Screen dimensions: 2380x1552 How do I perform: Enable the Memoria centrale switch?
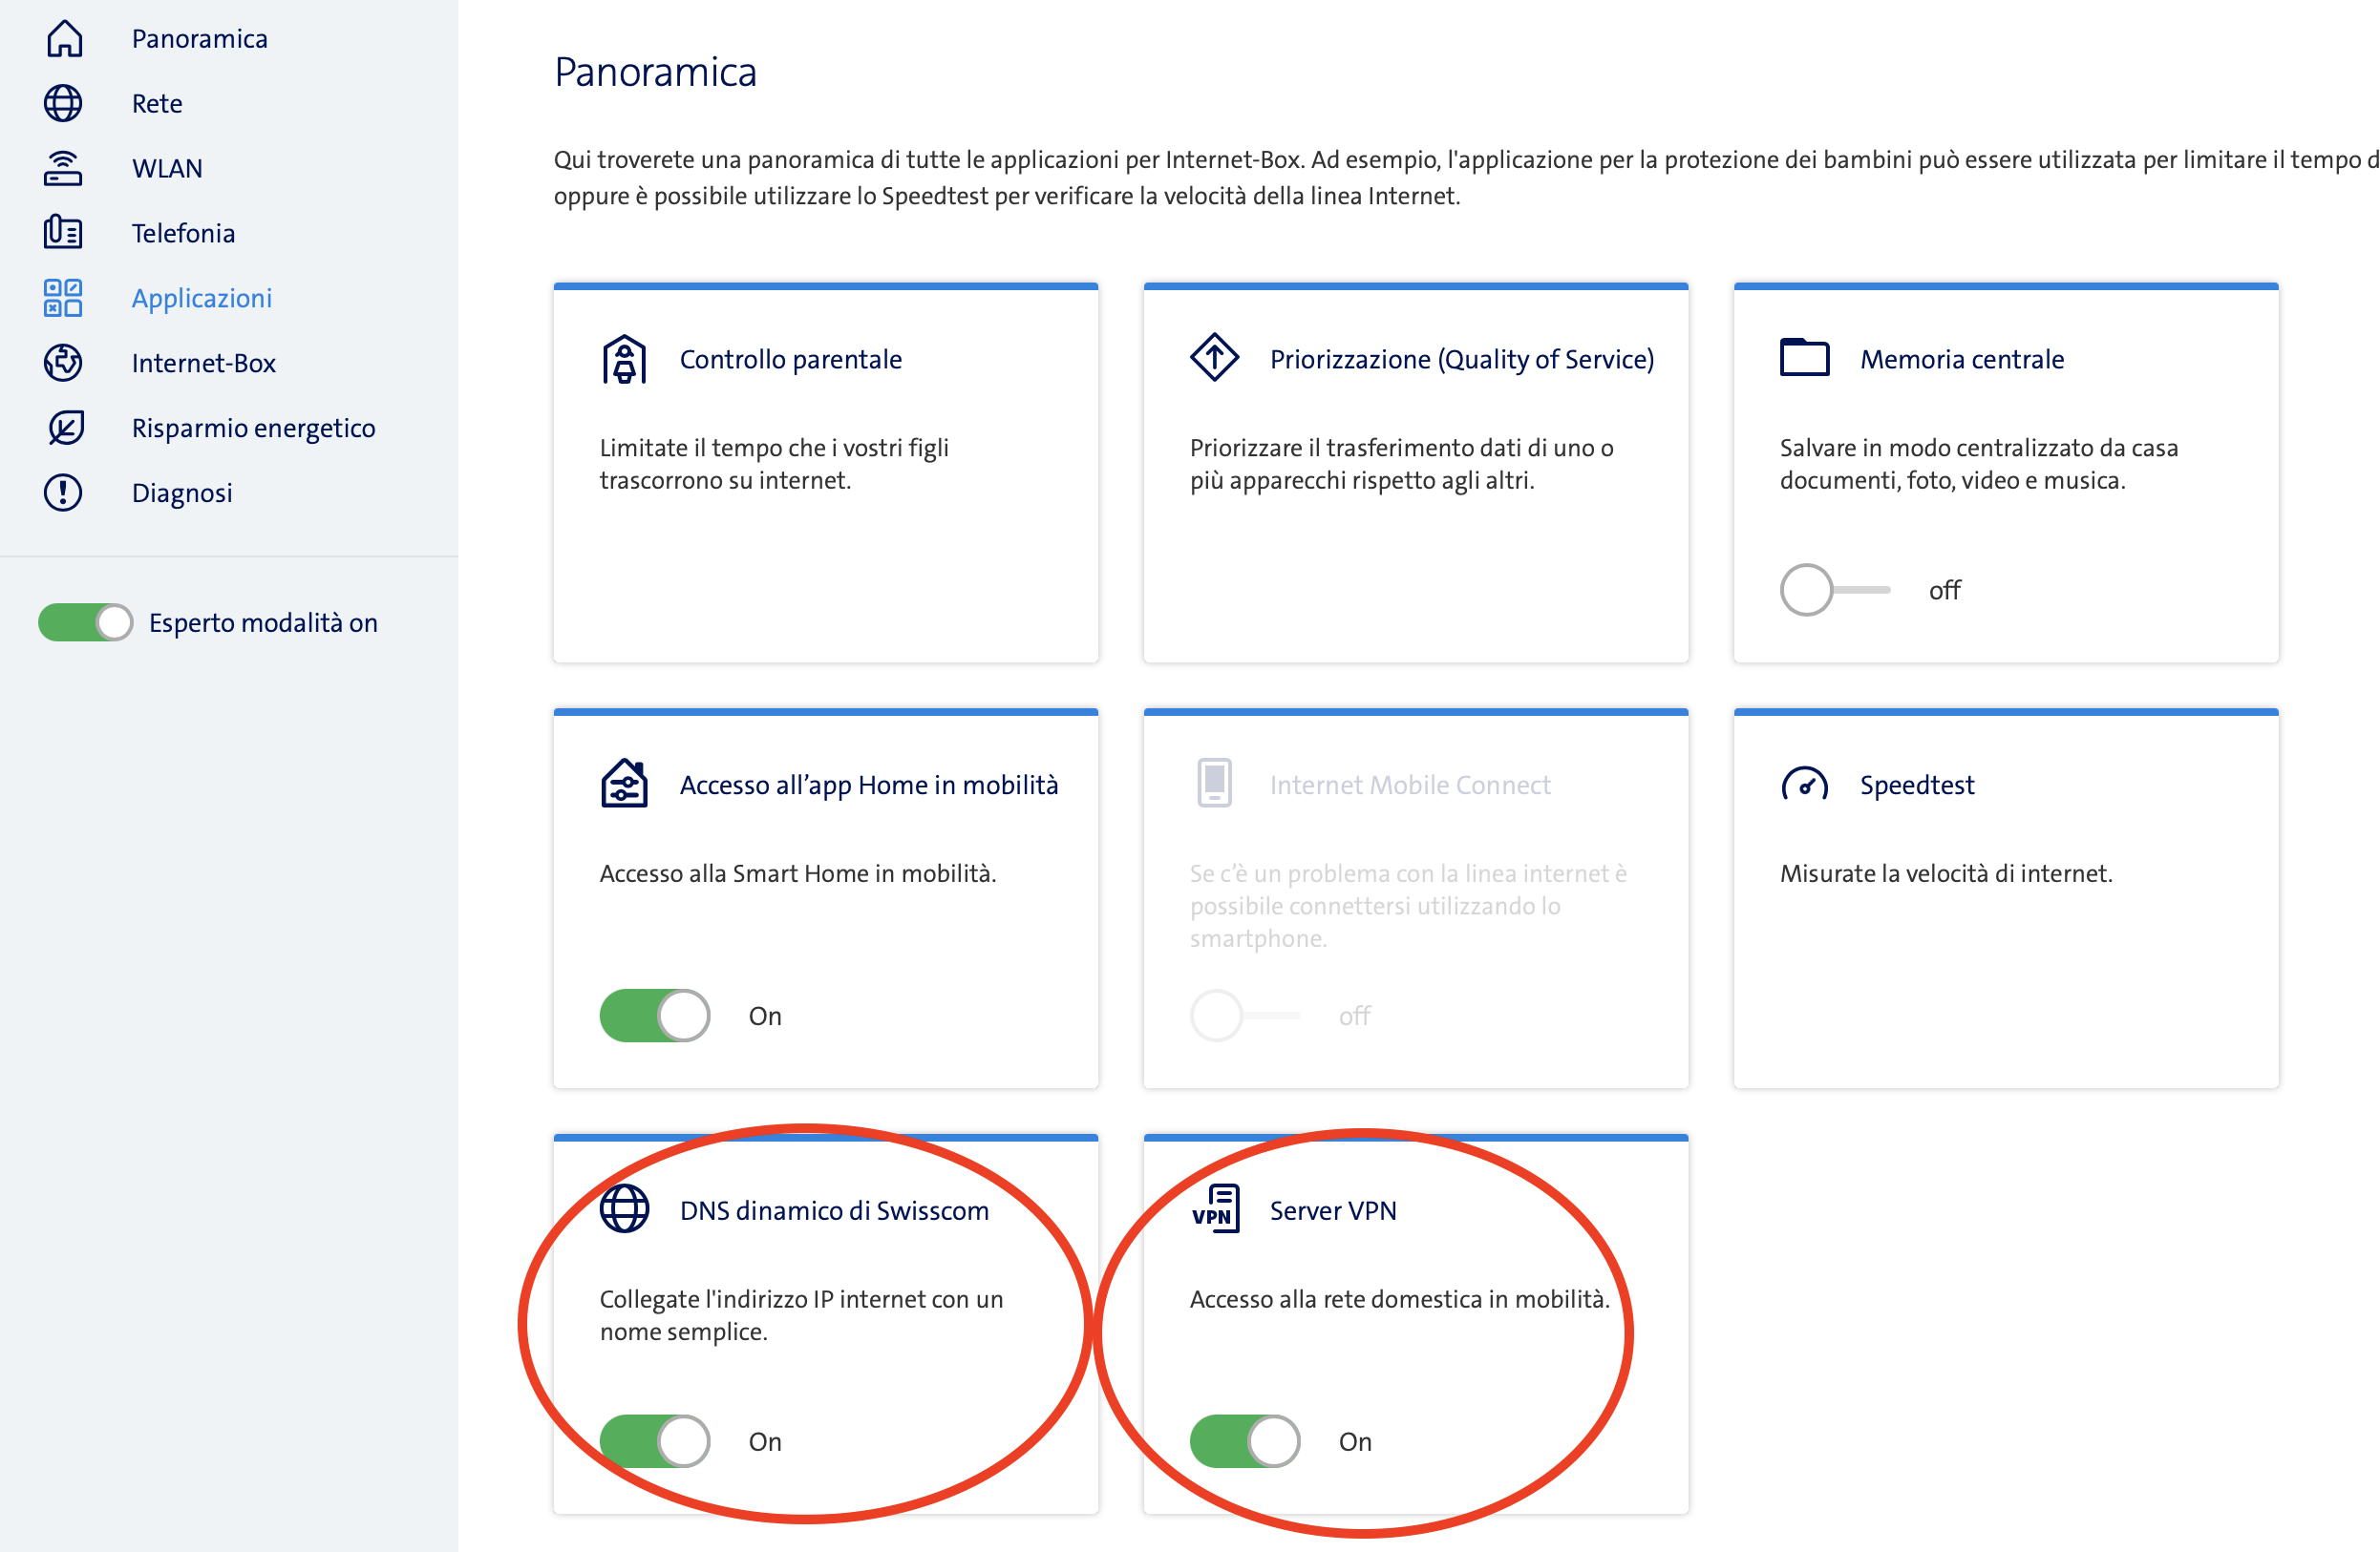point(1834,590)
